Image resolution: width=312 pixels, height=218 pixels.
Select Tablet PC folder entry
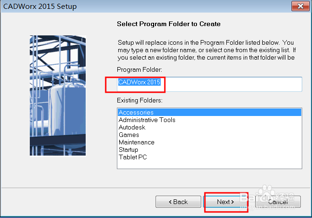point(133,157)
